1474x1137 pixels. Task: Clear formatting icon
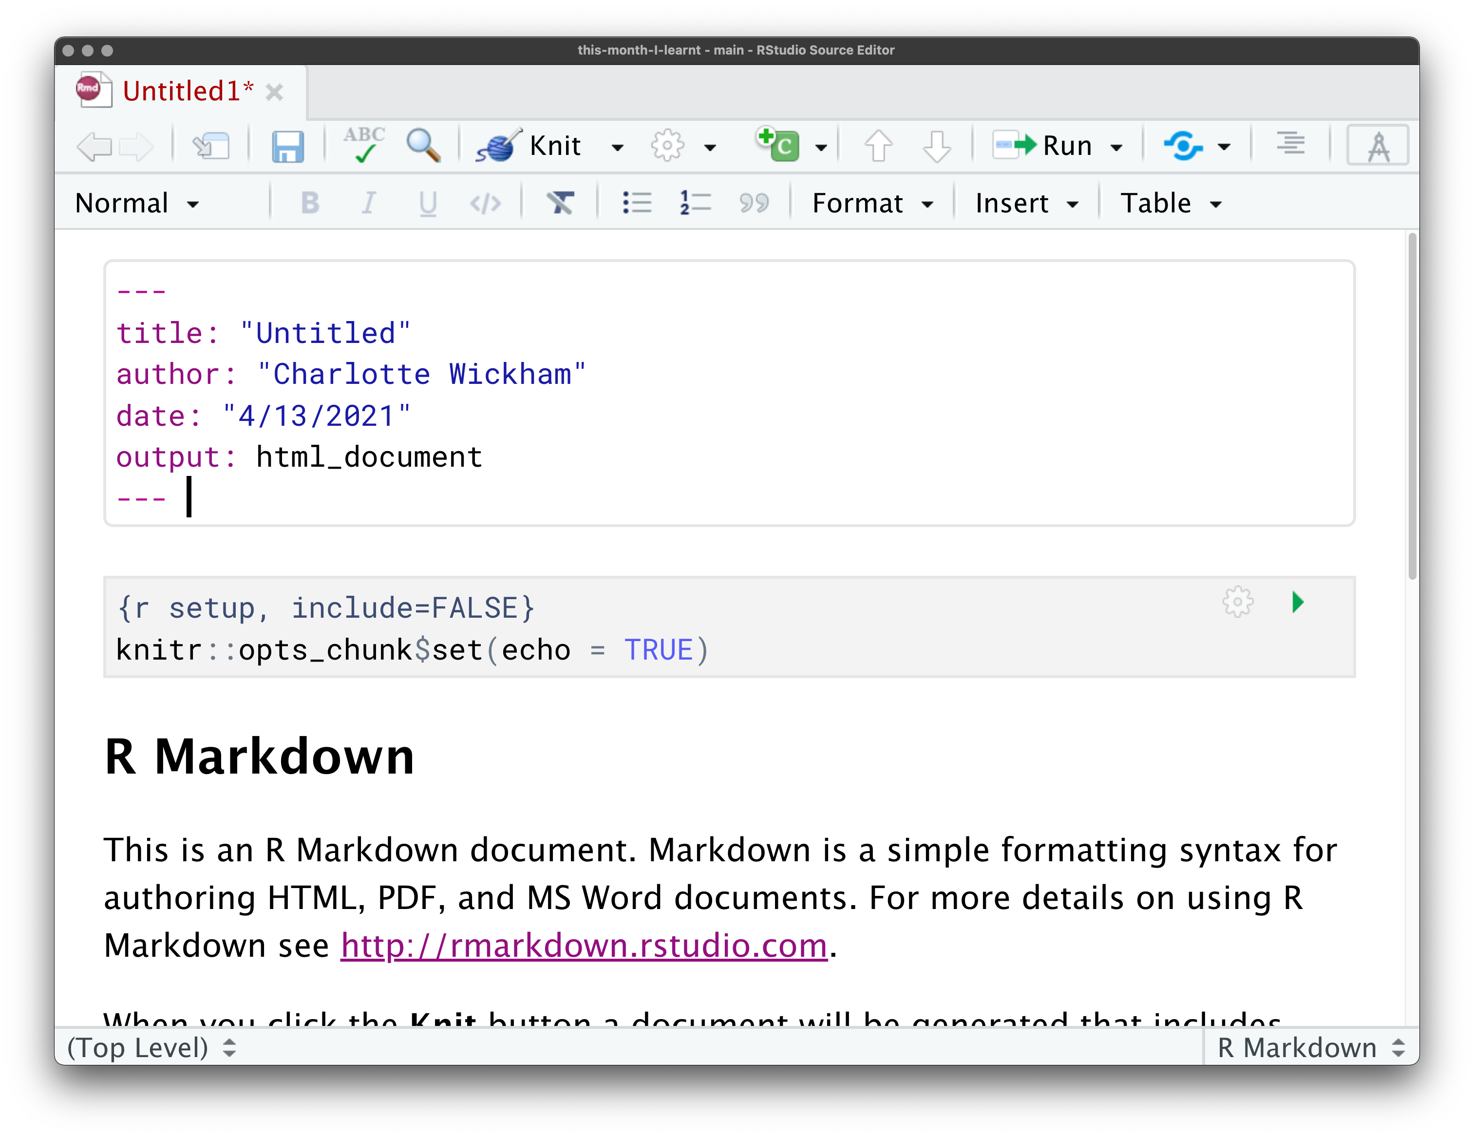click(x=560, y=203)
